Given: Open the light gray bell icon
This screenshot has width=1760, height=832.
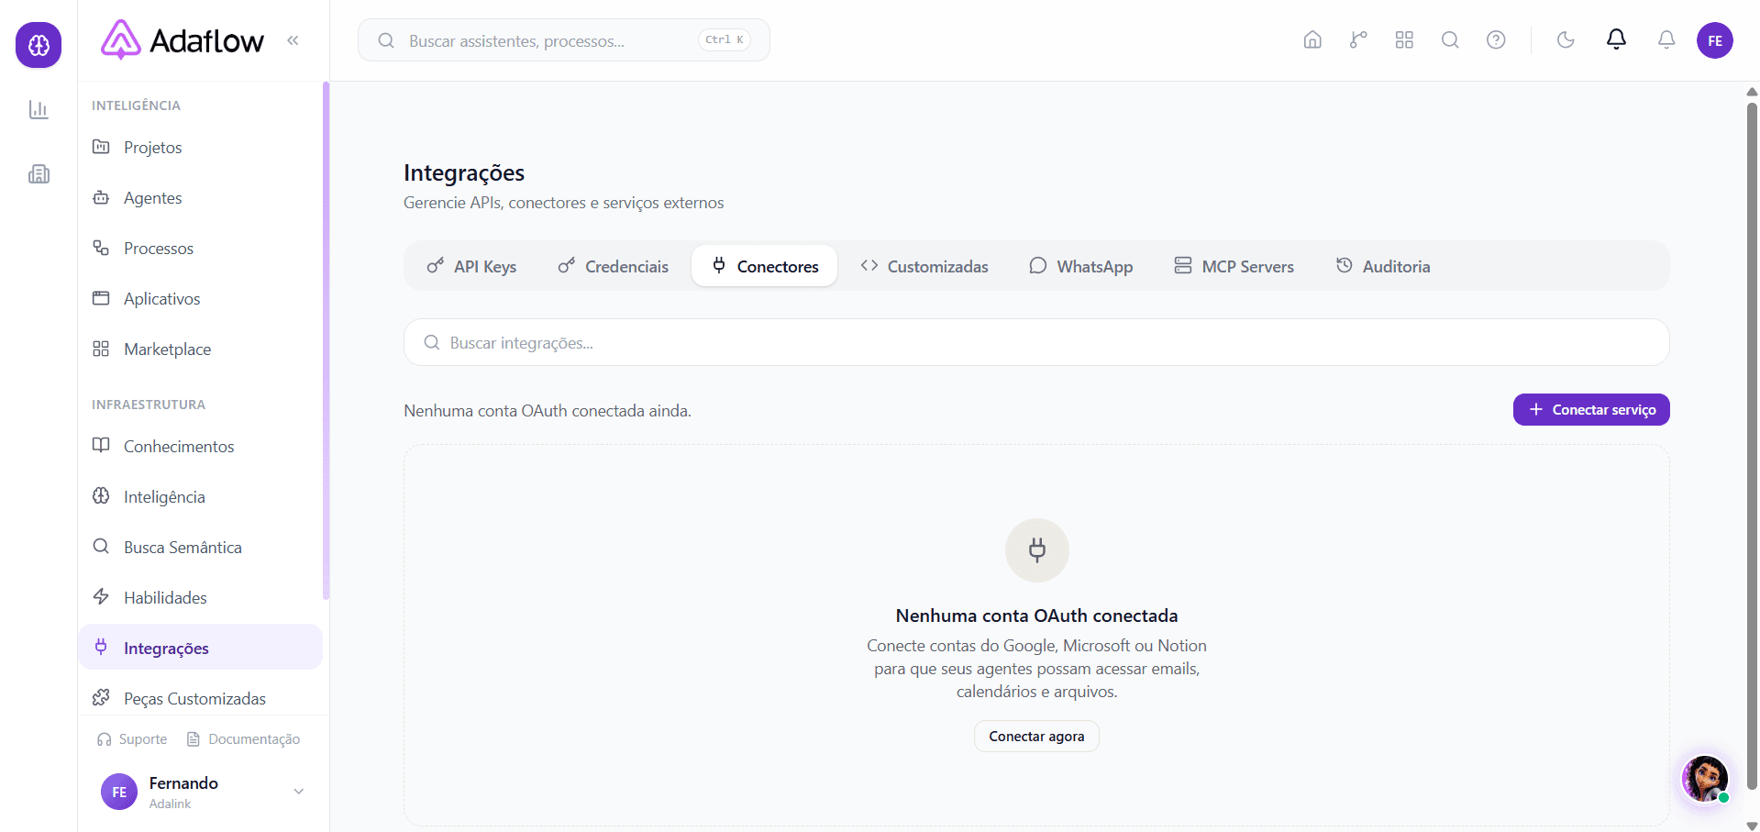Looking at the screenshot, I should click(1666, 40).
